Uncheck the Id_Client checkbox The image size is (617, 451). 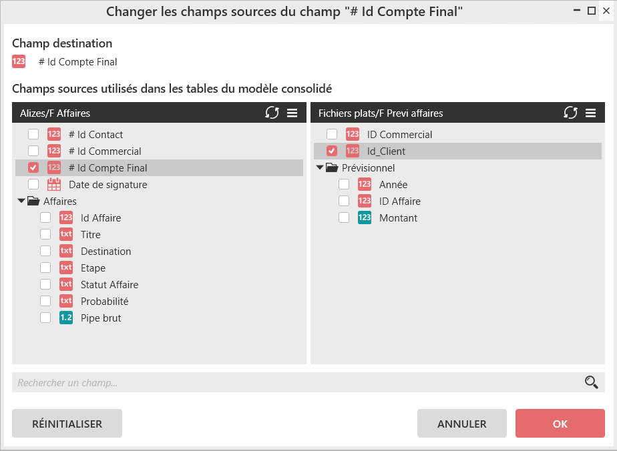click(332, 151)
